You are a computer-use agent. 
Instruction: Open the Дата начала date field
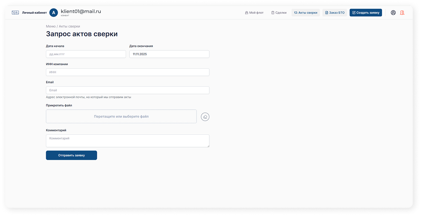point(86,54)
